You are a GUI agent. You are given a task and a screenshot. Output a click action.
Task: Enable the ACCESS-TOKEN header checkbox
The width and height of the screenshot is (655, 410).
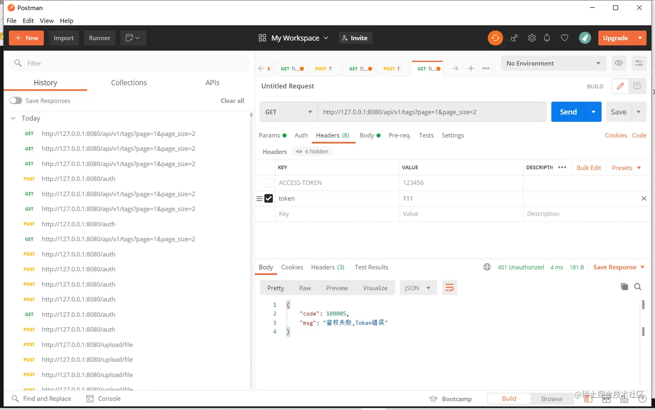click(269, 183)
